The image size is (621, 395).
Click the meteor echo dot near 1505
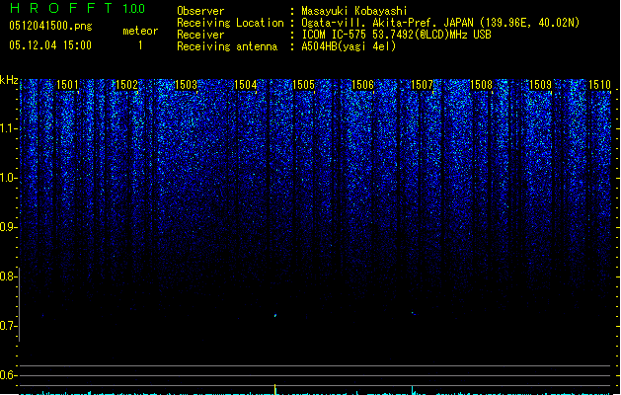[x=275, y=315]
